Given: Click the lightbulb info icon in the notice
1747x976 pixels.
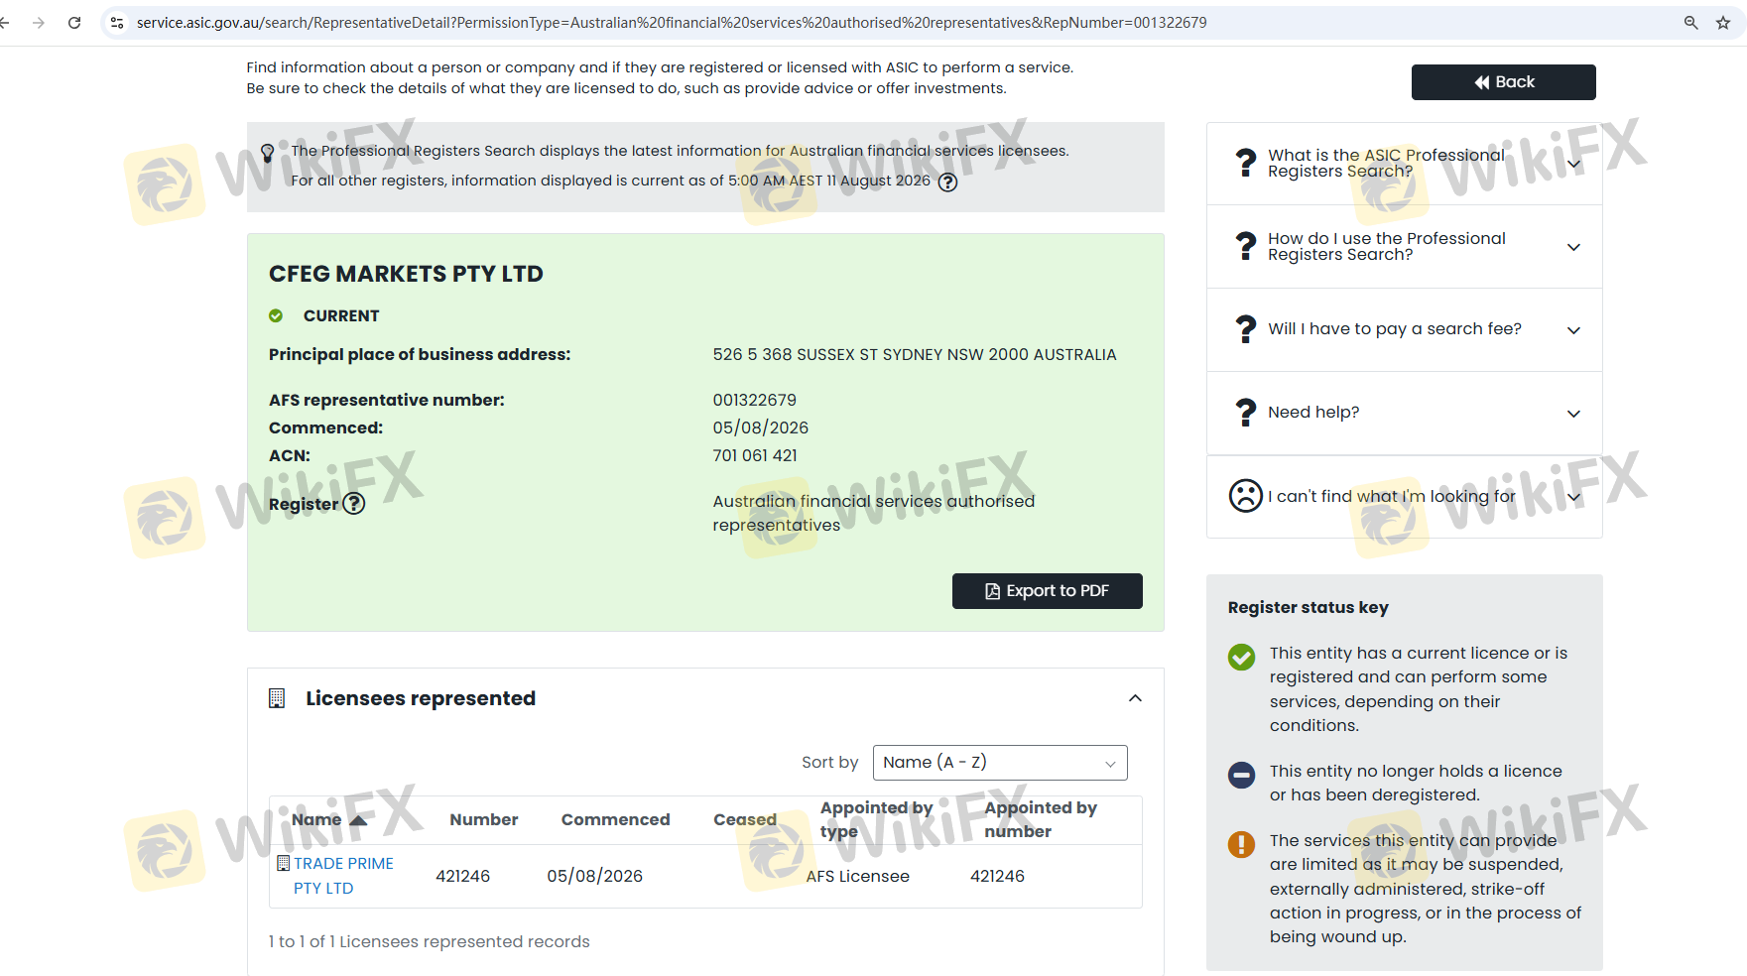Looking at the screenshot, I should [267, 153].
